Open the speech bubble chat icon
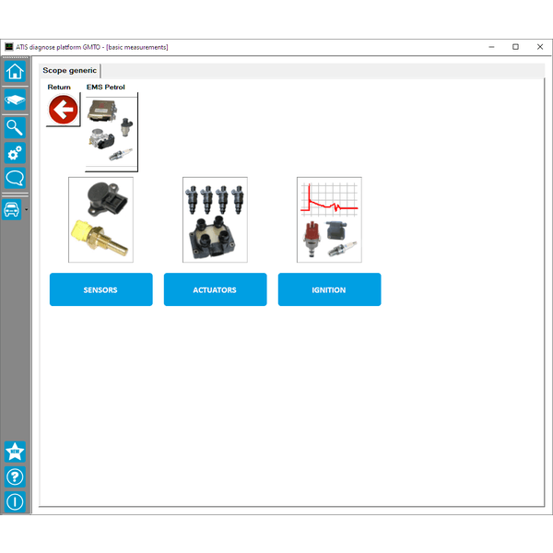553x553 pixels. click(x=15, y=179)
